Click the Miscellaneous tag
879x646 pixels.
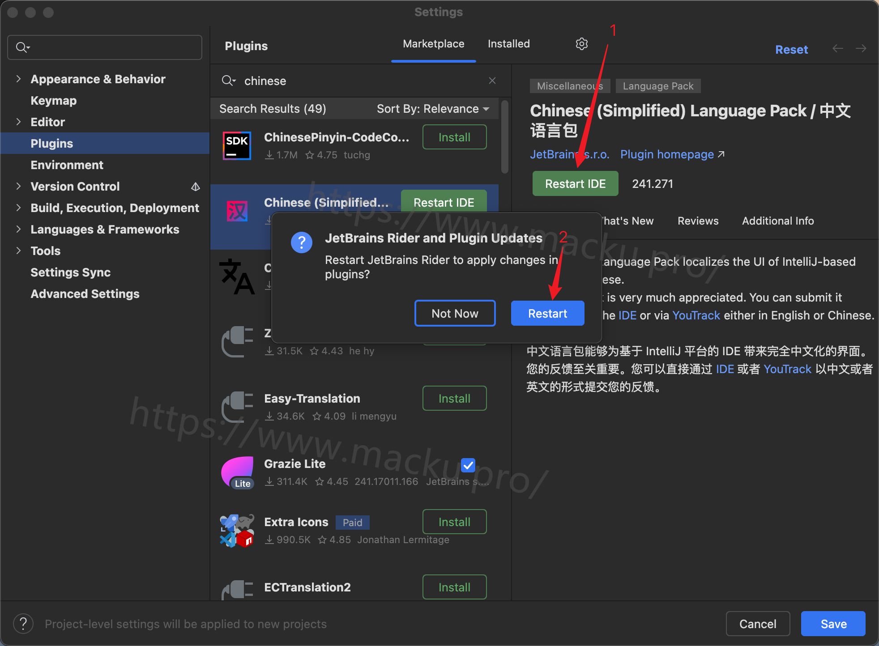coord(570,86)
